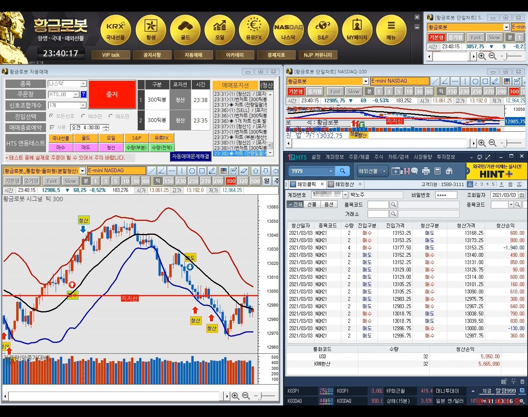The height and width of the screenshot is (417, 528).
Task: Click the 자동매매문제해결 button
Action: tap(191, 156)
